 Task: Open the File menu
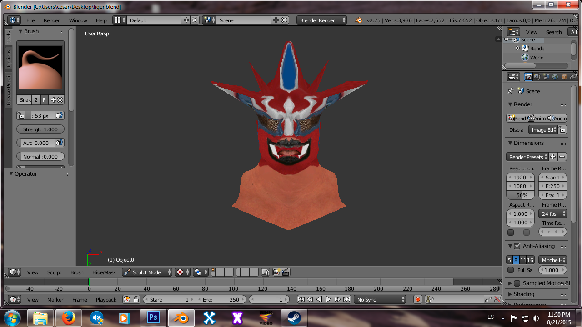pyautogui.click(x=30, y=20)
